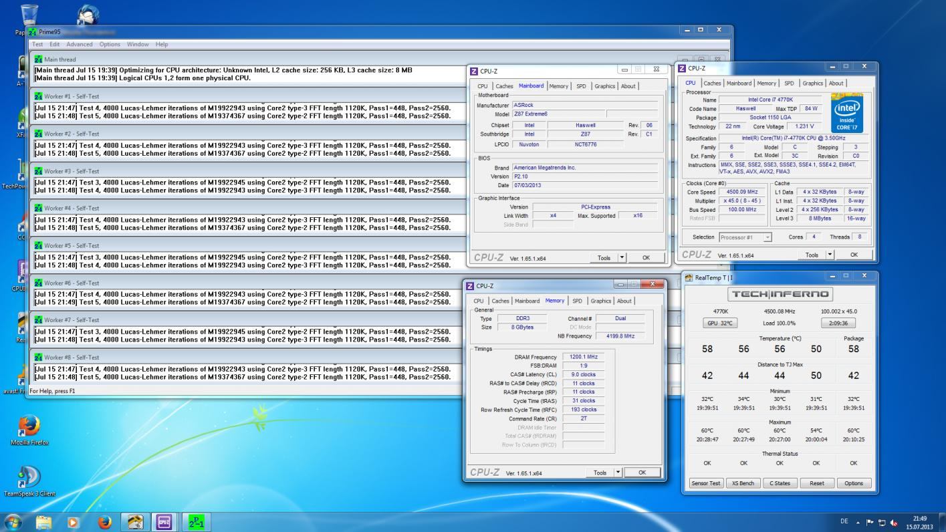Viewport: 946px width, 532px height.
Task: Open Windows Explorer from the taskbar
Action: [43, 522]
